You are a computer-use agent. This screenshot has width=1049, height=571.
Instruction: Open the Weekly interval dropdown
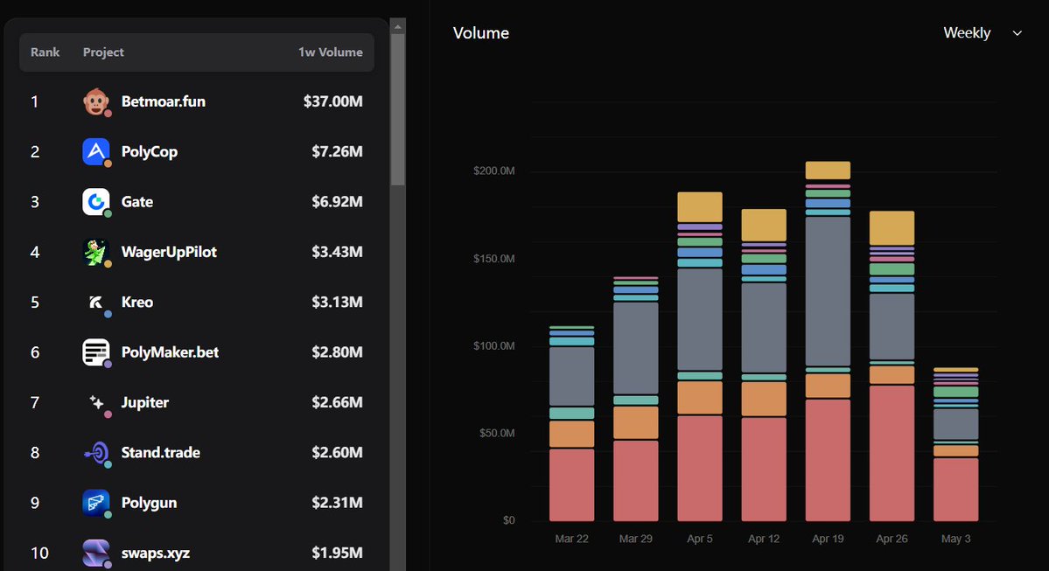[x=983, y=32]
